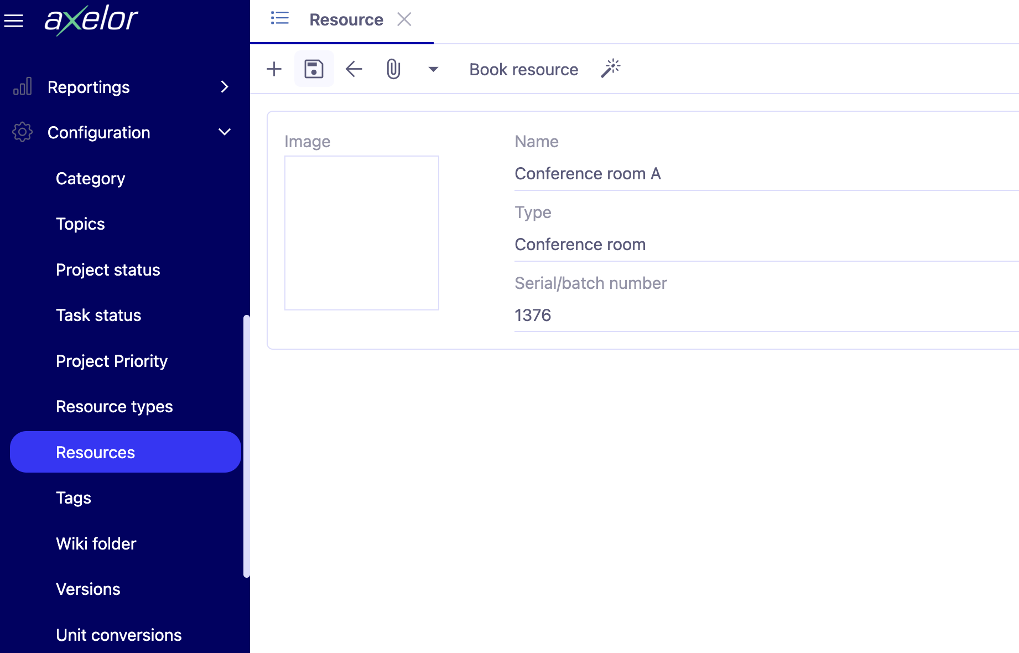Screen dimensions: 1019x653
Task: Click the axelor logo
Action: (90, 20)
